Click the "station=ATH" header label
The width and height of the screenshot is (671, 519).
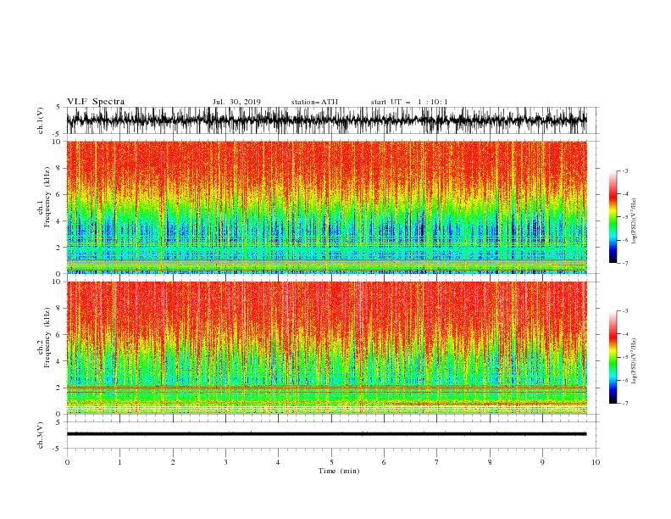314,102
